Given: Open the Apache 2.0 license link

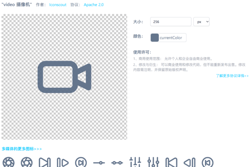Looking at the screenshot, I should pos(94,5).
